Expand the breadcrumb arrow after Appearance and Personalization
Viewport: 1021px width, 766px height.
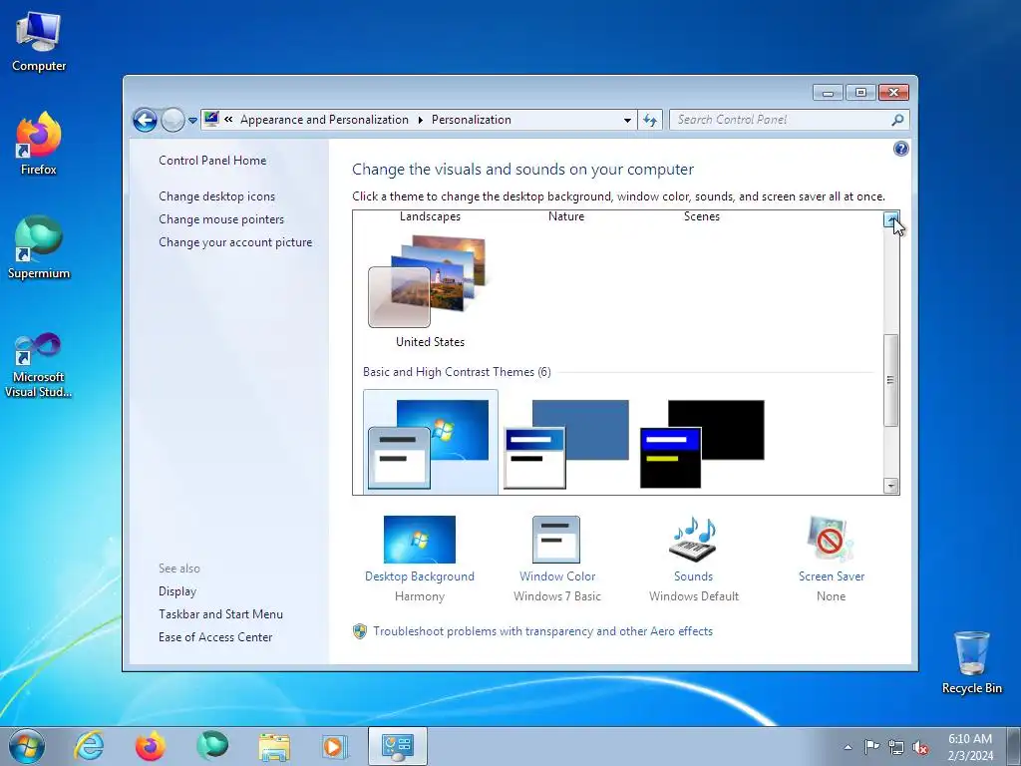(x=420, y=120)
